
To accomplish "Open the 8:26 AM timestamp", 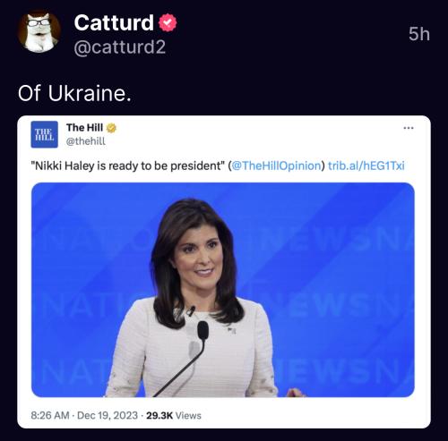I will [50, 415].
